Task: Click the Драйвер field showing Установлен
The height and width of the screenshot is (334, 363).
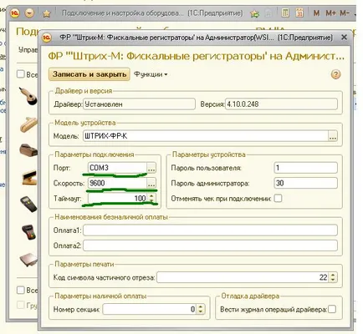Action: click(139, 104)
